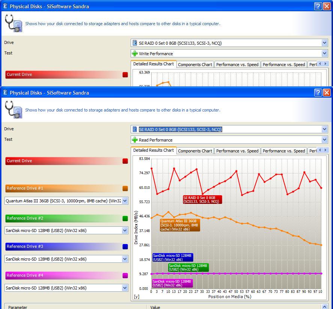The image size is (333, 309).
Task: Select the Detailed Results Chart tab in front window
Action: 154,150
